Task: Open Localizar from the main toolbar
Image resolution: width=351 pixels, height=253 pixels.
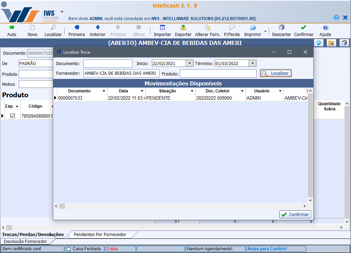Action: click(x=53, y=30)
